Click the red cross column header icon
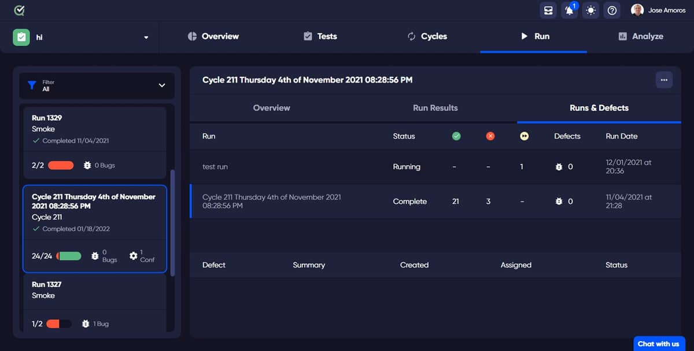The image size is (694, 351). [490, 136]
